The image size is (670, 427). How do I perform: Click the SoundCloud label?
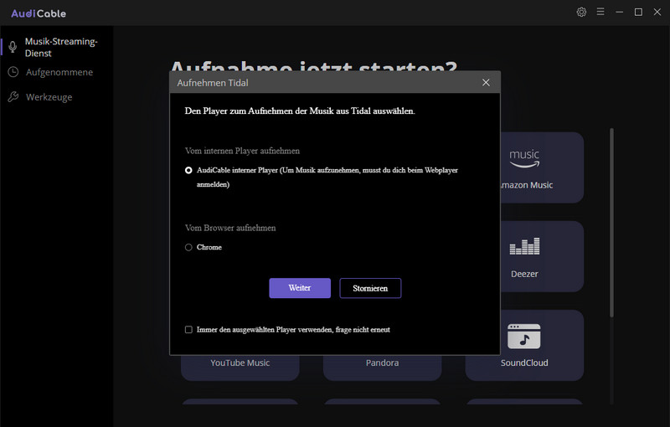(524, 363)
